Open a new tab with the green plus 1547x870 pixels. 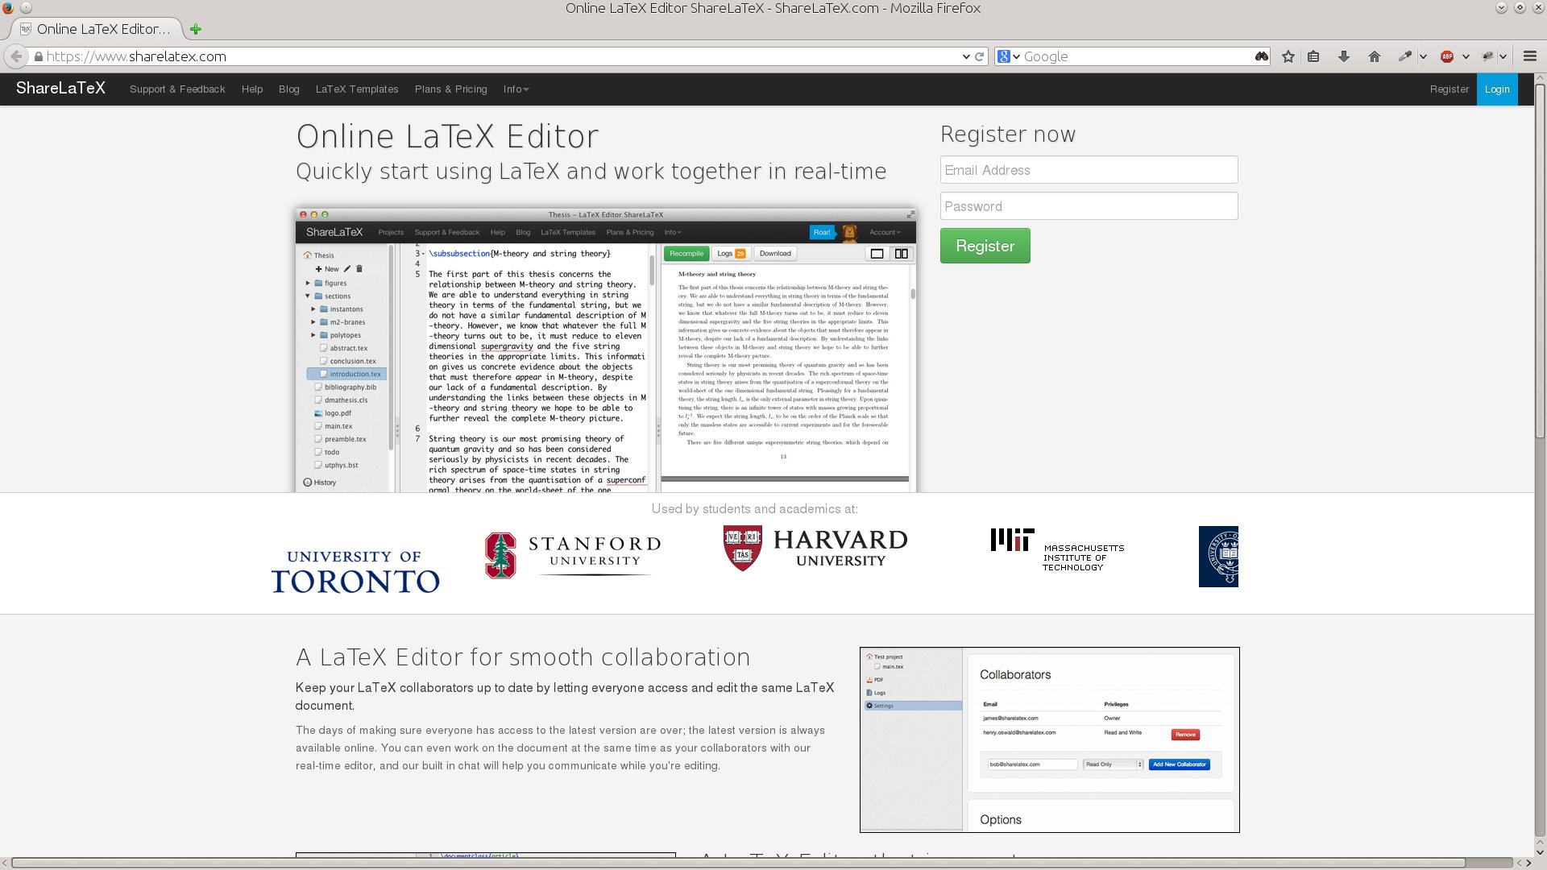point(196,30)
